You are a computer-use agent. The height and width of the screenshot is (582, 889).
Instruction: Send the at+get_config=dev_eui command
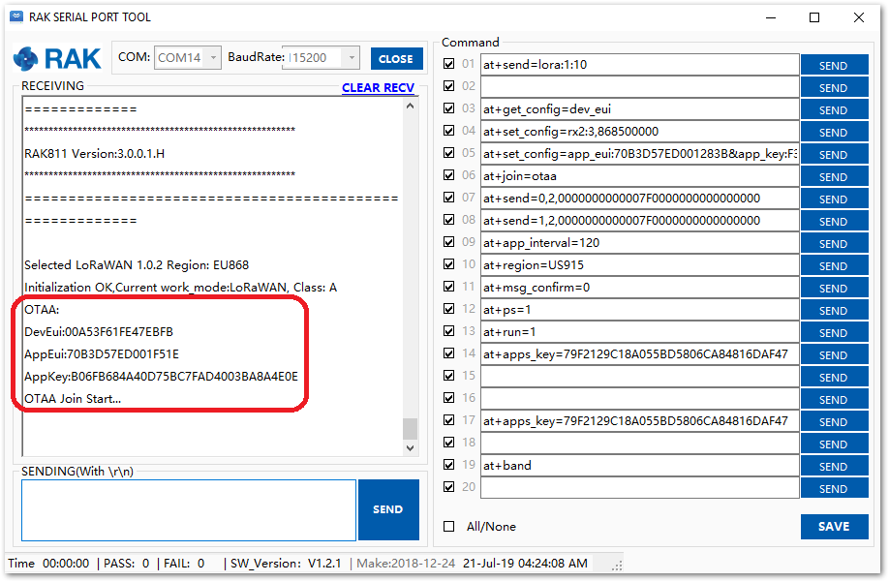(834, 108)
